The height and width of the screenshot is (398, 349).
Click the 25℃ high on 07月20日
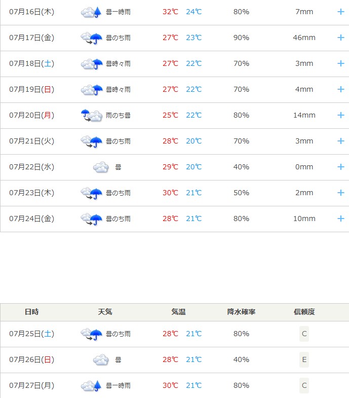[170, 115]
